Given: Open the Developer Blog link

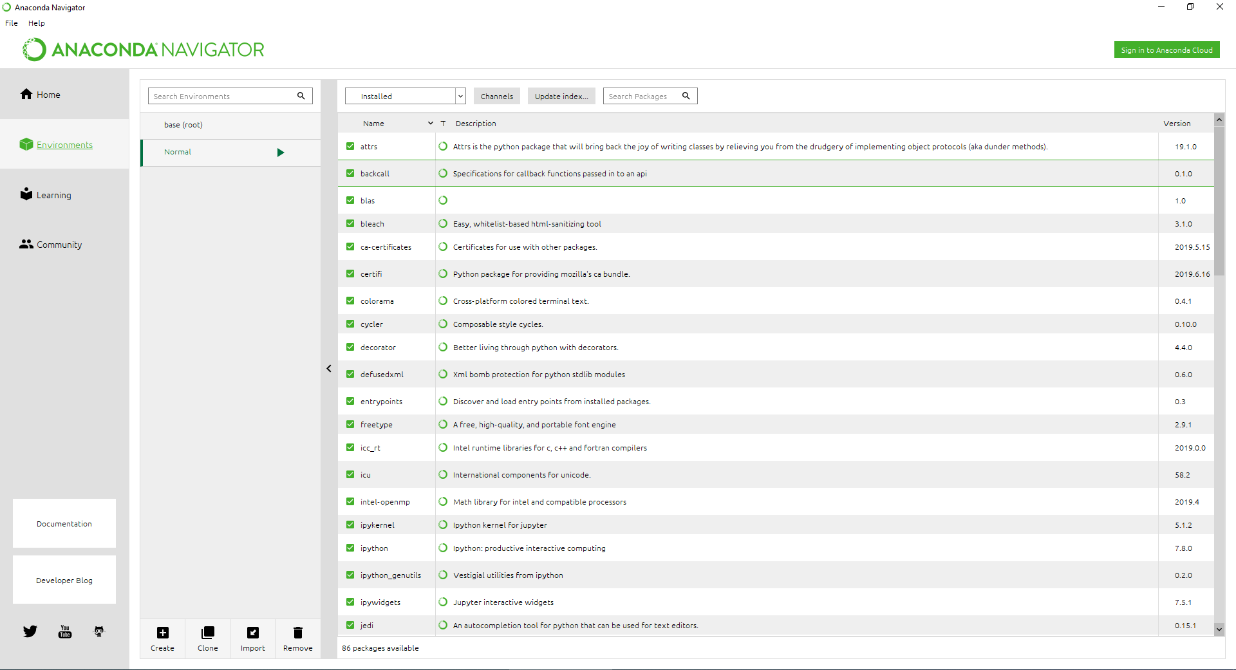Looking at the screenshot, I should [x=64, y=580].
